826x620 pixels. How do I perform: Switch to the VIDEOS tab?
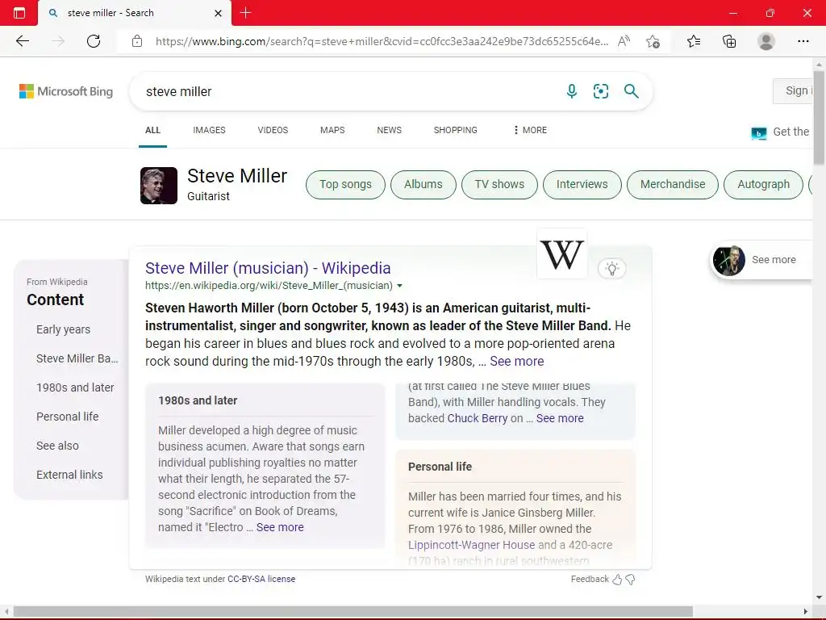pos(273,130)
